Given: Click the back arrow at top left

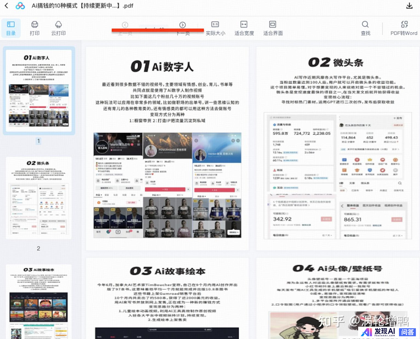Looking at the screenshot, I should 7,5.
